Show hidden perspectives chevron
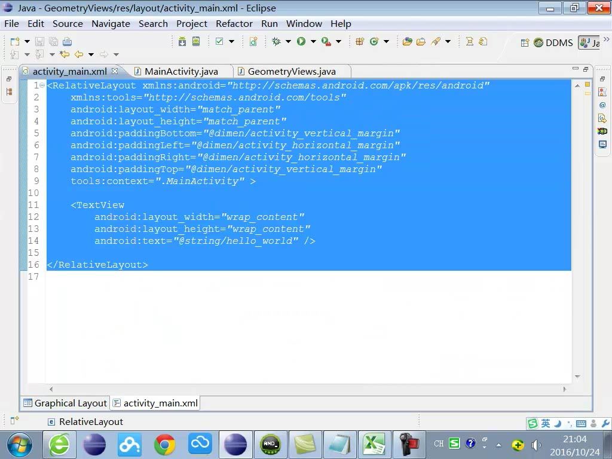Viewport: 612px width, 459px height. [x=606, y=39]
